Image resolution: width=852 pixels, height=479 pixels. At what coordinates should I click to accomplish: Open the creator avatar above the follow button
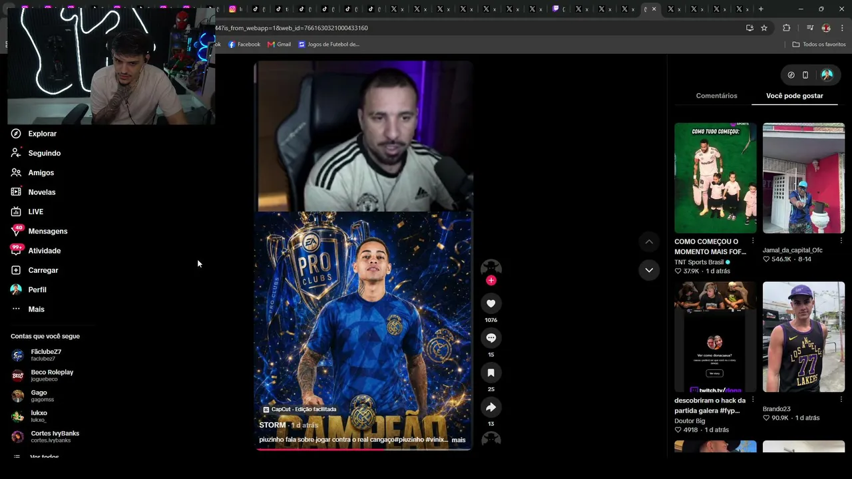pos(491,267)
